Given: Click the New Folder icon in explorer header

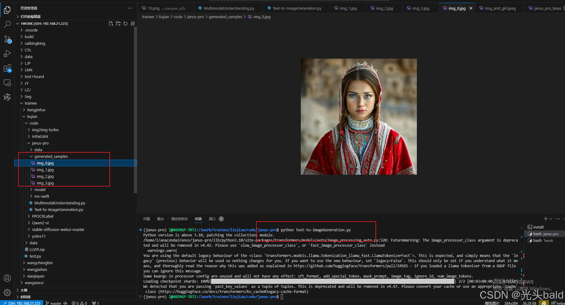Looking at the screenshot, I should (118, 24).
